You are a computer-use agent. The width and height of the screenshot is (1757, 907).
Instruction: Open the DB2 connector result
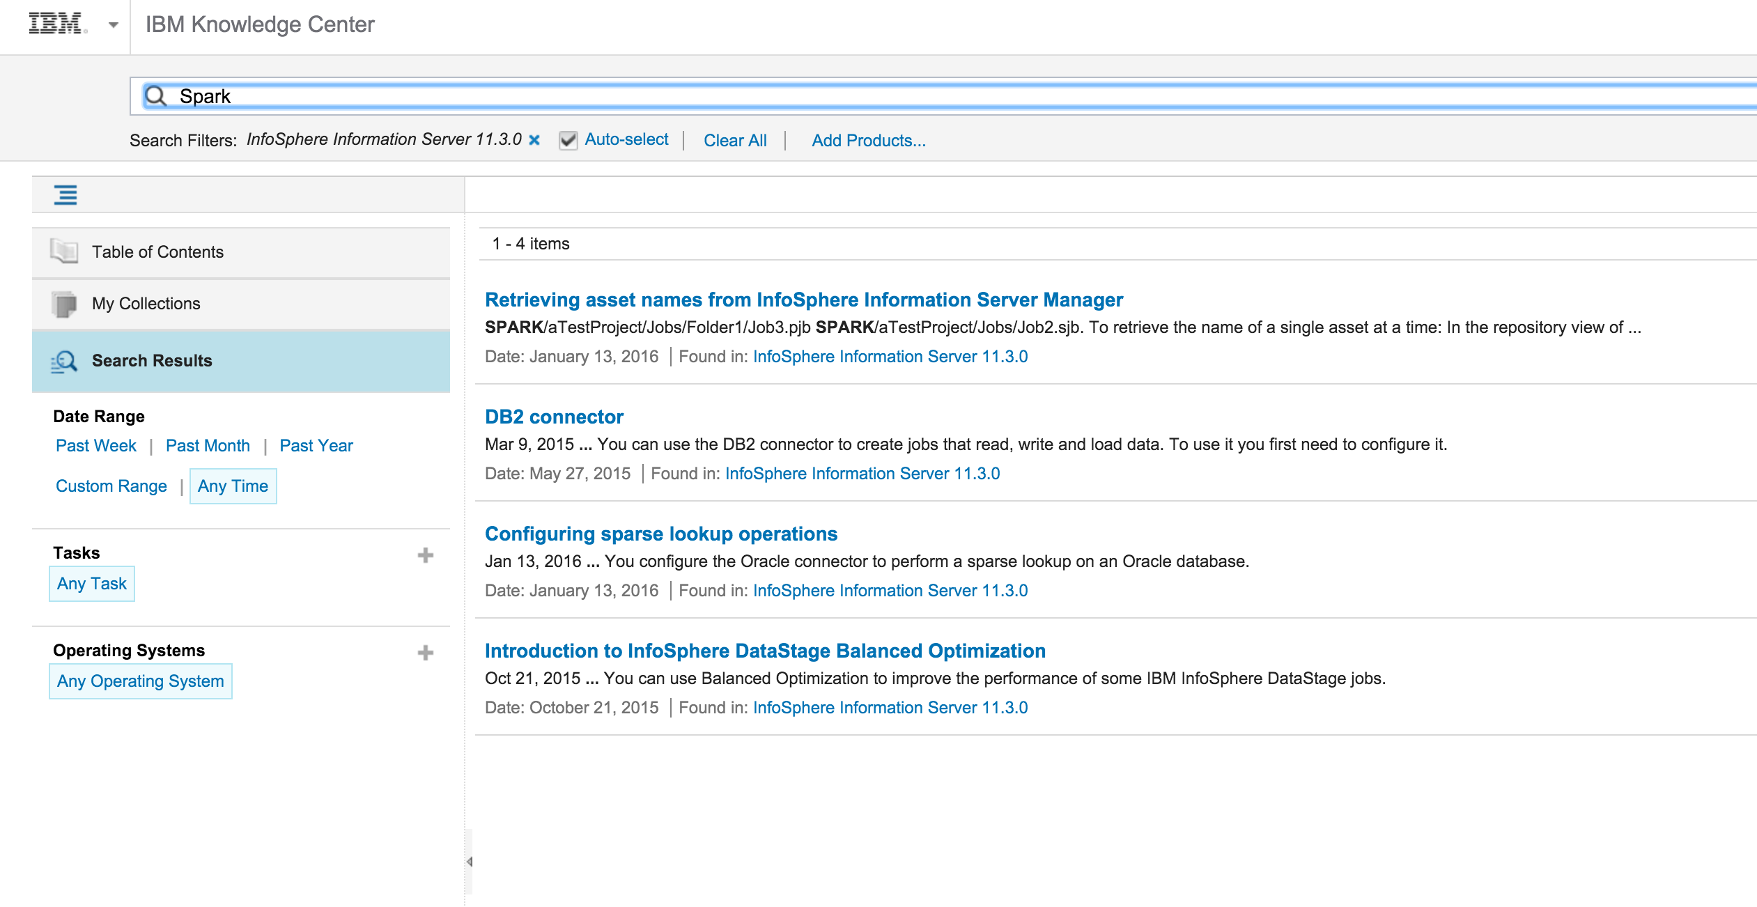[554, 417]
